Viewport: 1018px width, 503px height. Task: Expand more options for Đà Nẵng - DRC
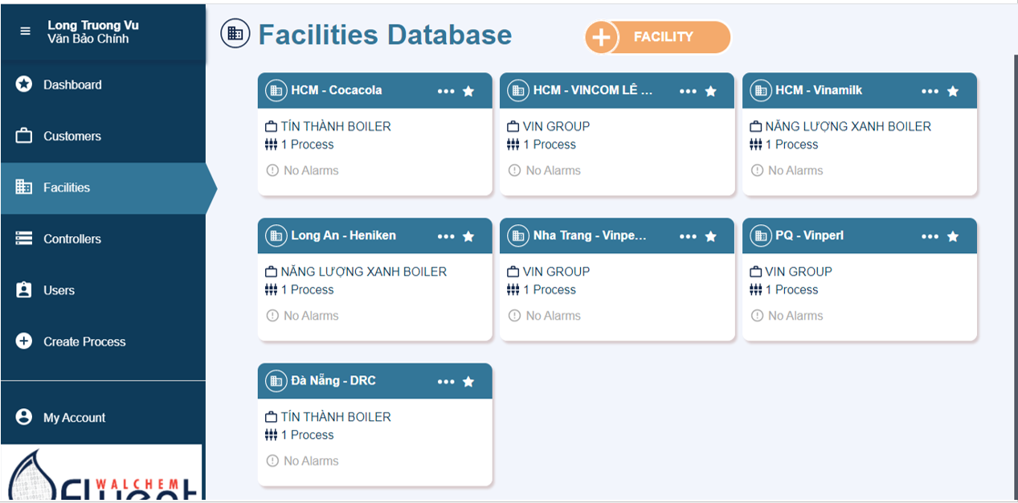[446, 382]
